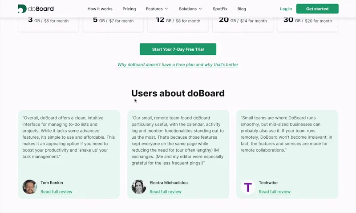Open the SpotFix nav item
Viewport: 356px width, 213px height.
click(x=220, y=9)
